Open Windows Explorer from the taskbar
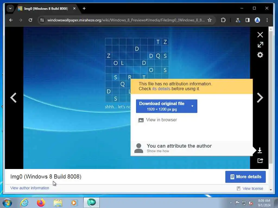 (58, 203)
